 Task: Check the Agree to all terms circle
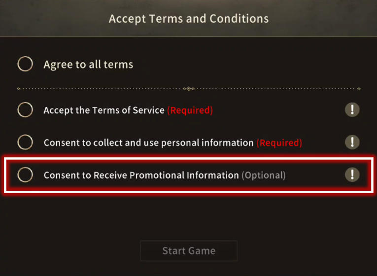25,64
